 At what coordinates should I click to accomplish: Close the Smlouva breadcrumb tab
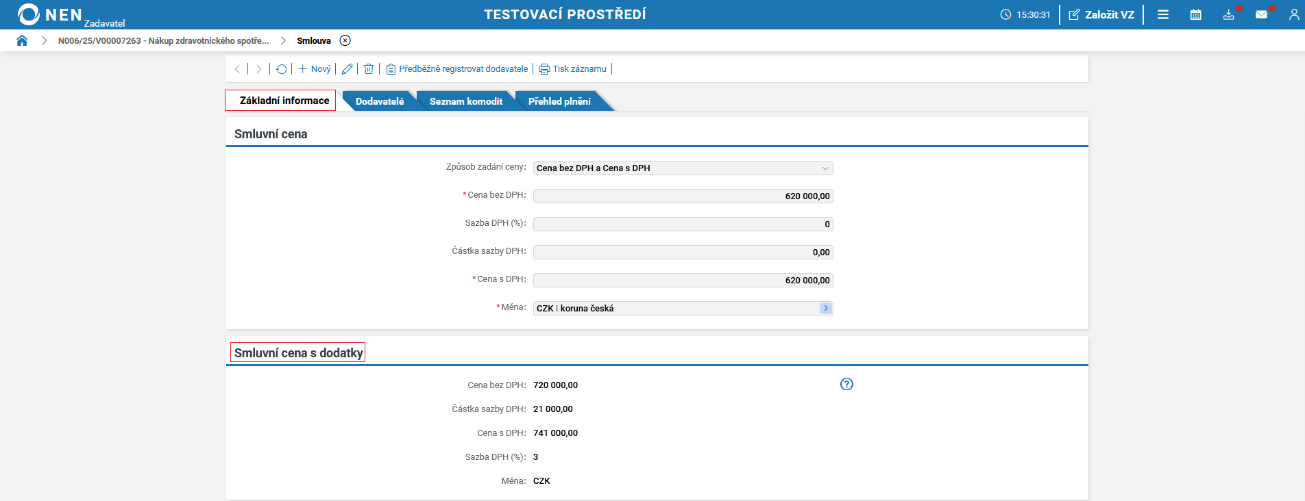345,40
